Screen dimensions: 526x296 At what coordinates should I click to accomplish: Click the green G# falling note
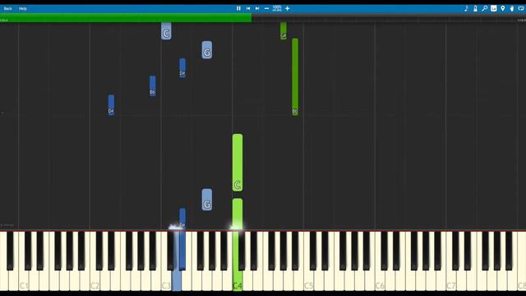(x=284, y=30)
